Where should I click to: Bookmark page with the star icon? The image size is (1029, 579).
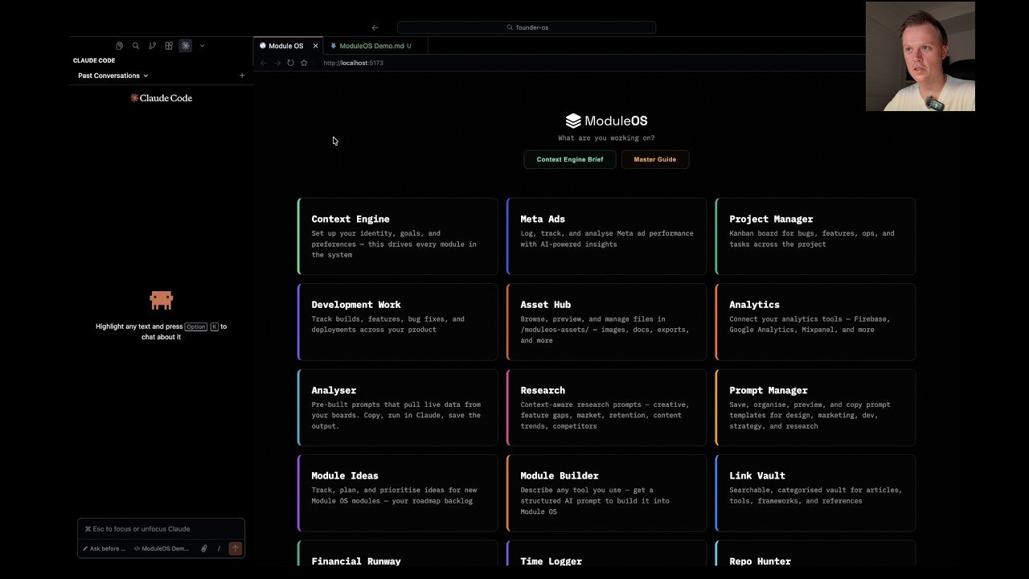[304, 63]
